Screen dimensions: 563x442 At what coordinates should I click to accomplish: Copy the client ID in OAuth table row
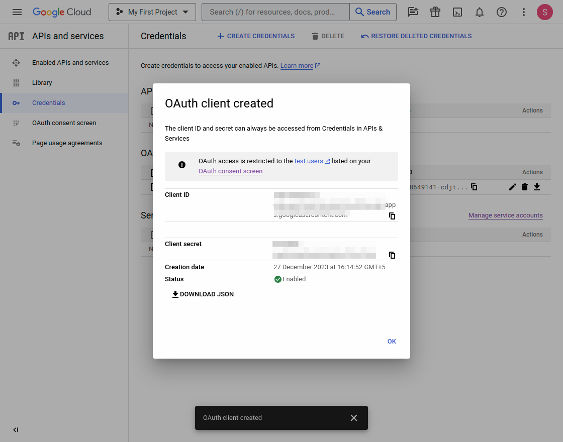click(x=474, y=187)
